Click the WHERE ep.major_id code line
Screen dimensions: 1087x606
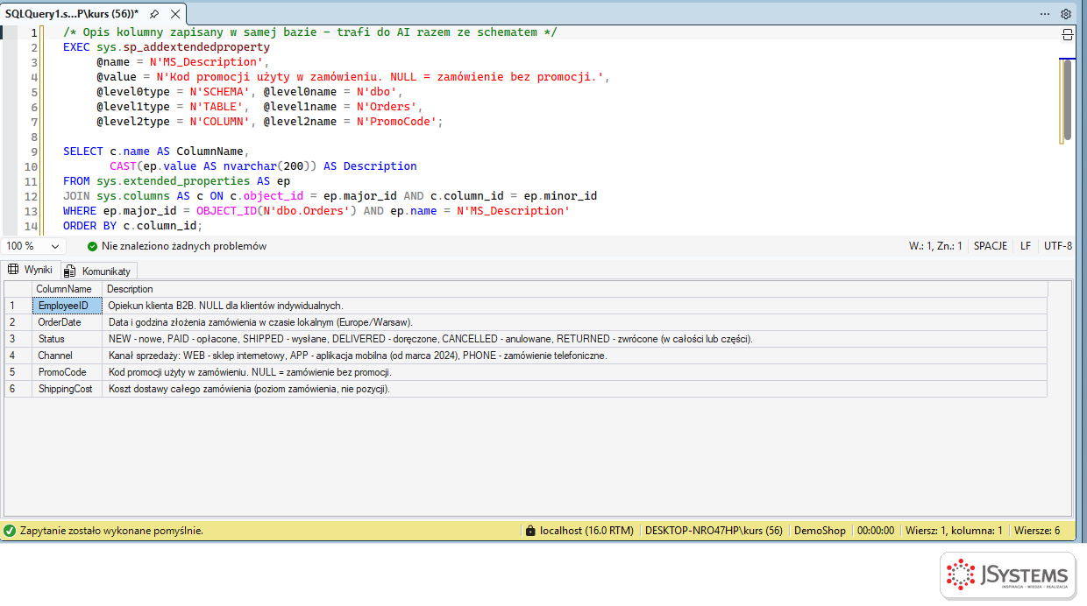tap(316, 211)
